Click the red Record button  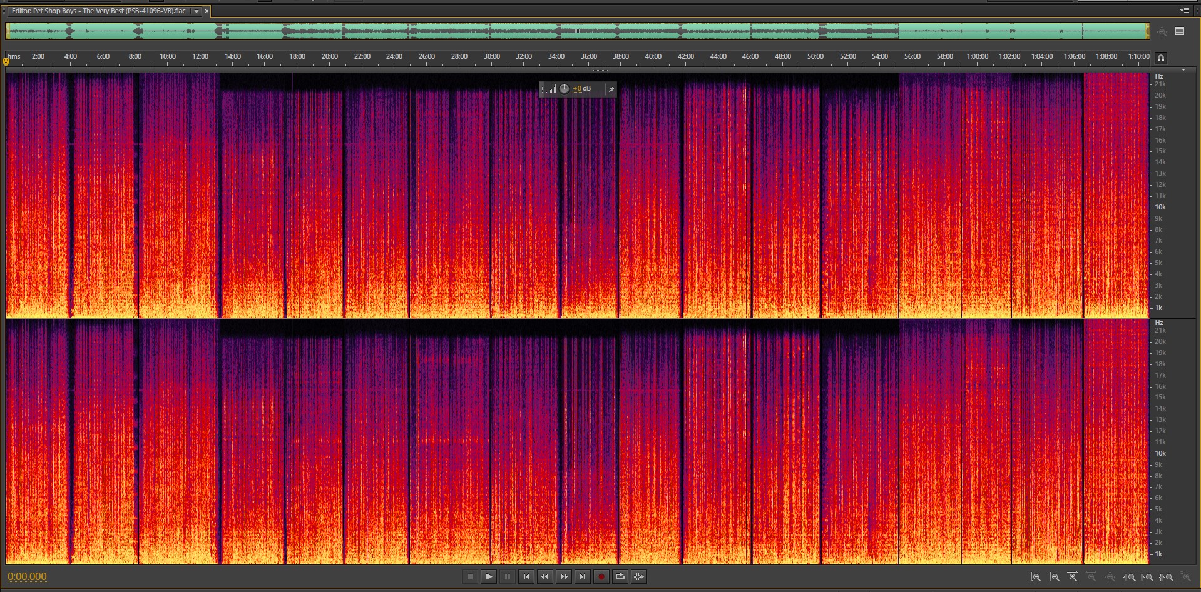(x=601, y=577)
